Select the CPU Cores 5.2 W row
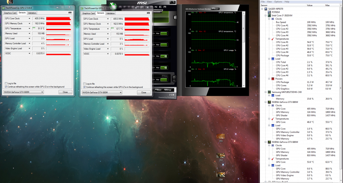 (300, 85)
